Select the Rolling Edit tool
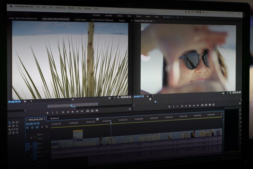The width and height of the screenshot is (253, 169). click(13, 126)
